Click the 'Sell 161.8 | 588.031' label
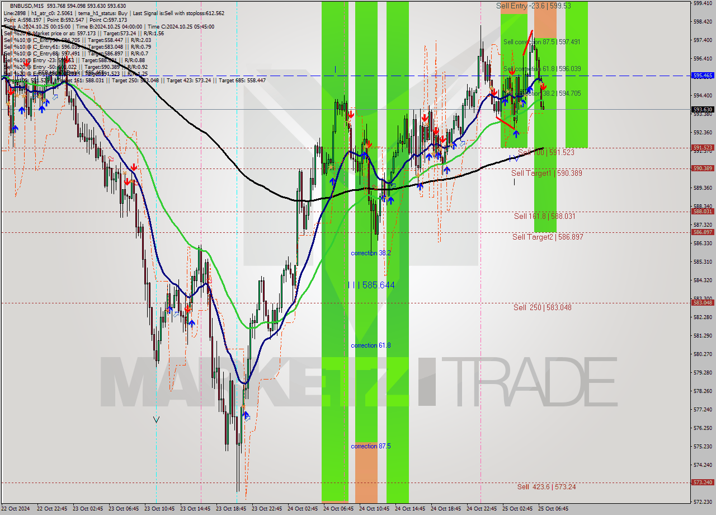This screenshot has height=515, width=716. pos(544,216)
